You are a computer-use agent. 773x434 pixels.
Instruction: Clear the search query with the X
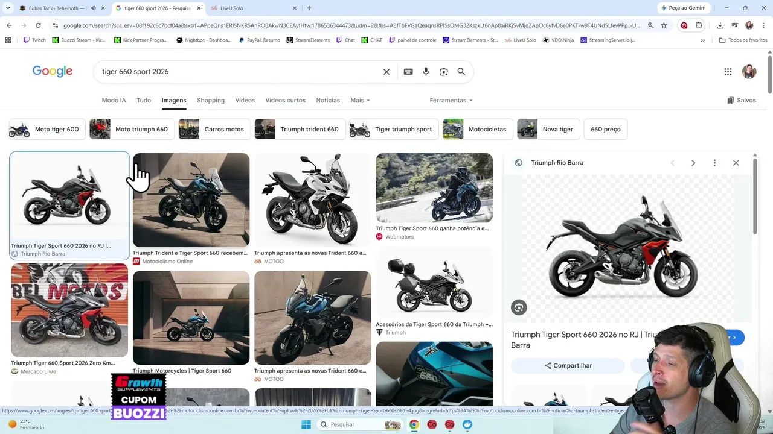pyautogui.click(x=386, y=72)
